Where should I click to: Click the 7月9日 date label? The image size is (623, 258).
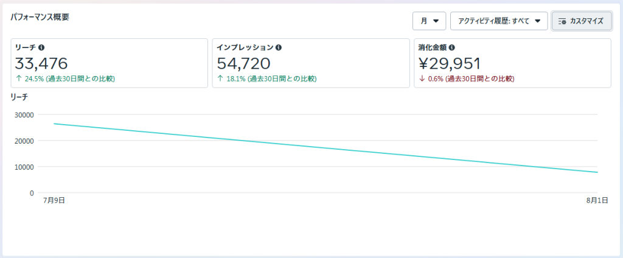click(x=54, y=200)
